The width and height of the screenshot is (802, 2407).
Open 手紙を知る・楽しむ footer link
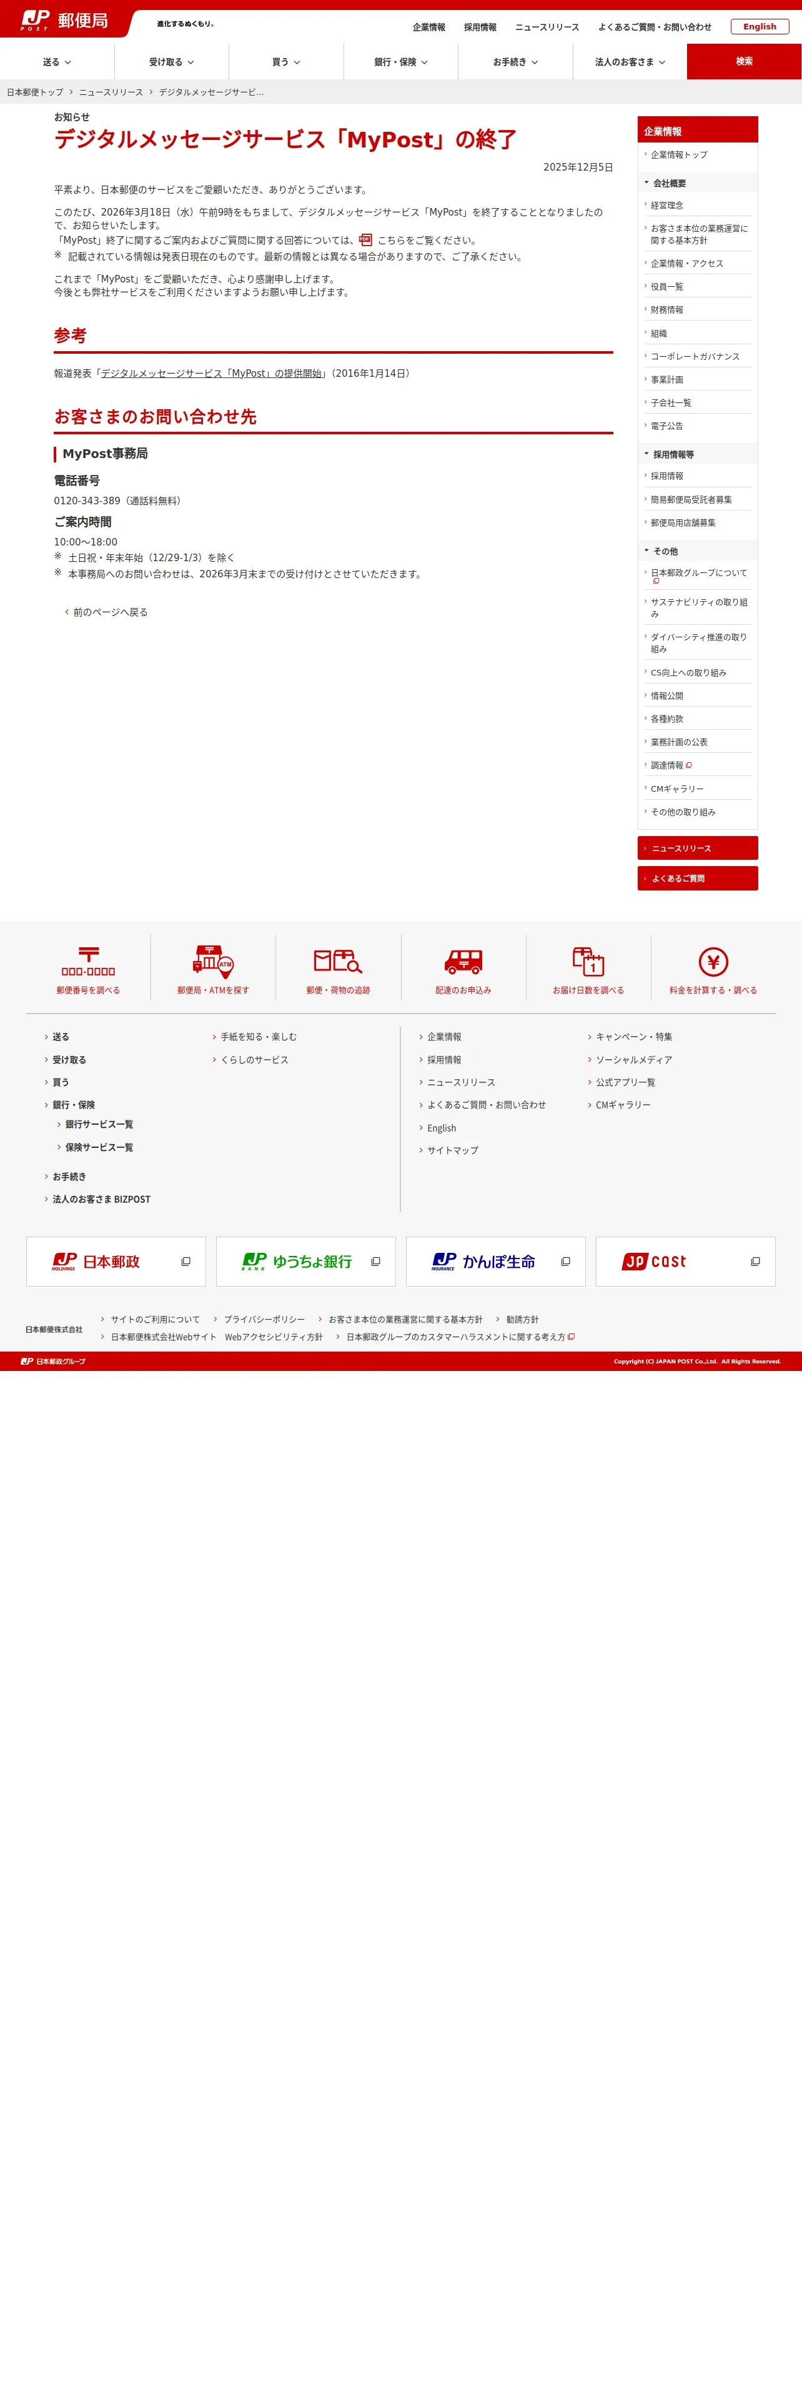tap(259, 1037)
